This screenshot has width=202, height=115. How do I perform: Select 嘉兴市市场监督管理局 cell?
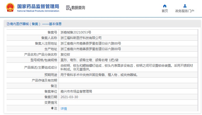76,92
